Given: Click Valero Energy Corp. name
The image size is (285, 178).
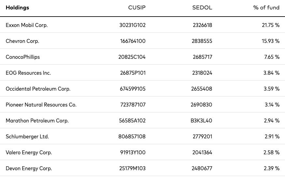Looking at the screenshot, I should point(29,152).
